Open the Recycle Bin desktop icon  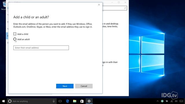[x=3, y=6]
